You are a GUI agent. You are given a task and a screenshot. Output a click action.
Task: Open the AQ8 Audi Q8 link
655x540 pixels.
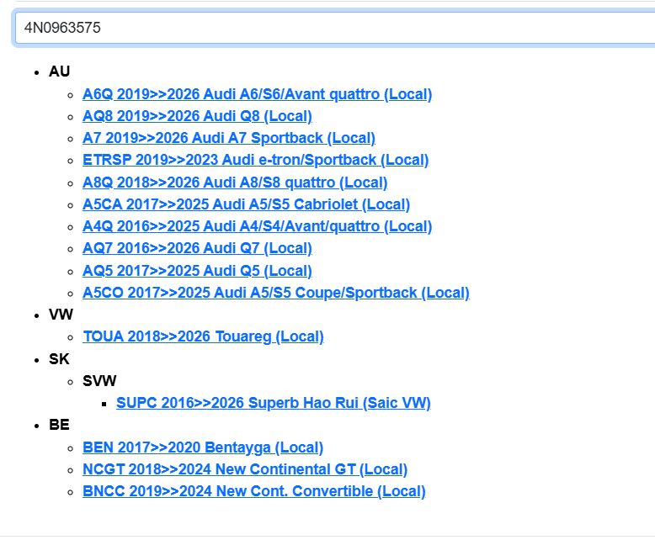point(197,116)
